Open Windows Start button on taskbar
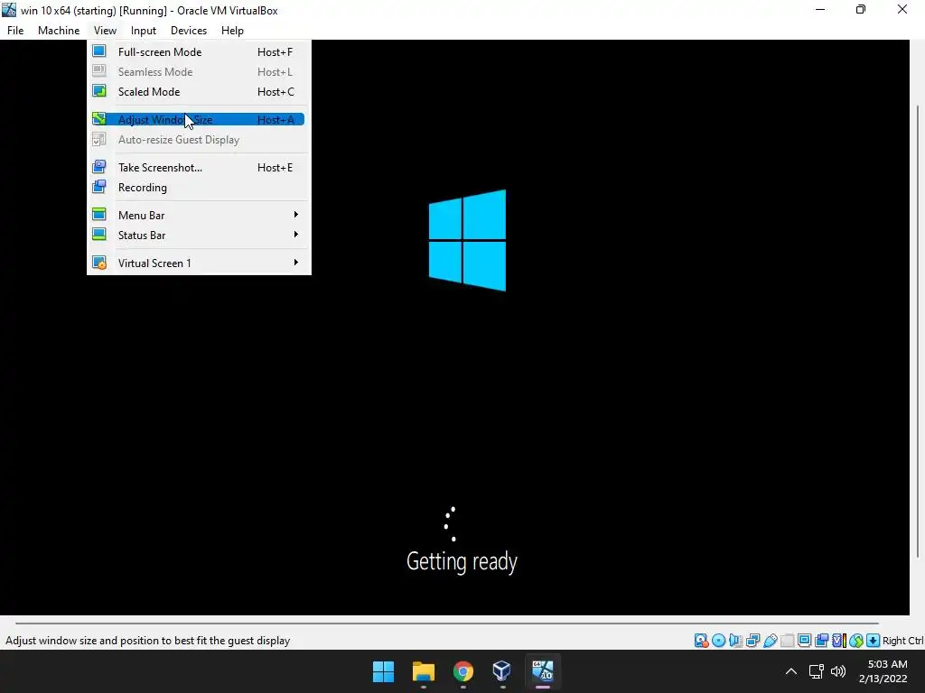925x693 pixels. point(383,671)
